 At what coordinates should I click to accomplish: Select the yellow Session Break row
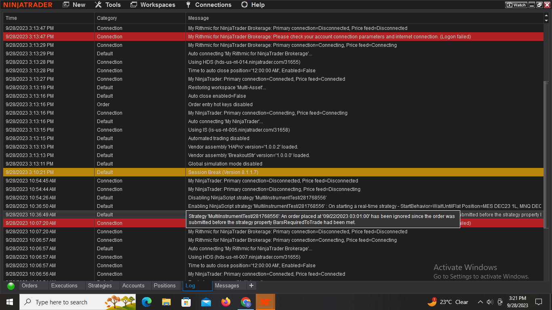coord(273,172)
